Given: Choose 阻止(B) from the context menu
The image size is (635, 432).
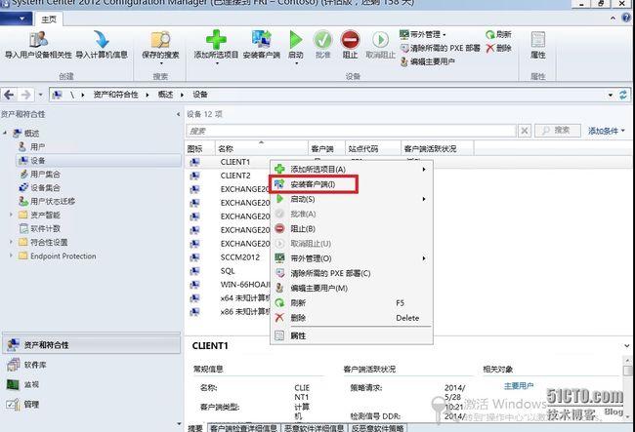Looking at the screenshot, I should click(x=351, y=229).
